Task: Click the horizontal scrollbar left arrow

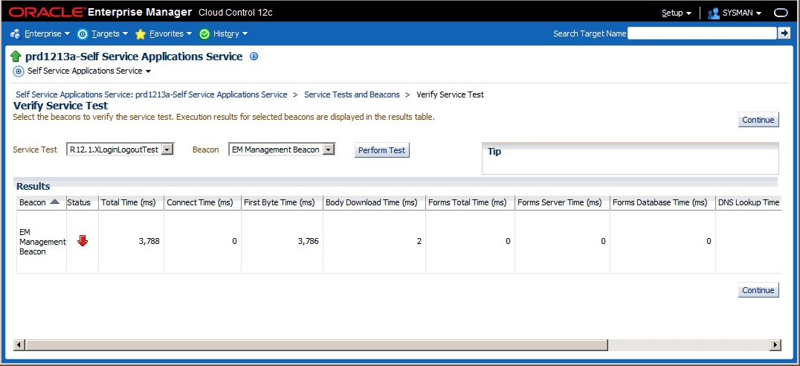Action: [19, 345]
